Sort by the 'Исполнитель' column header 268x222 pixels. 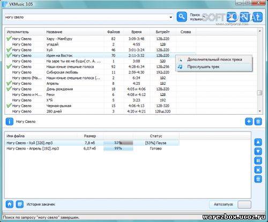pyautogui.click(x=18, y=32)
